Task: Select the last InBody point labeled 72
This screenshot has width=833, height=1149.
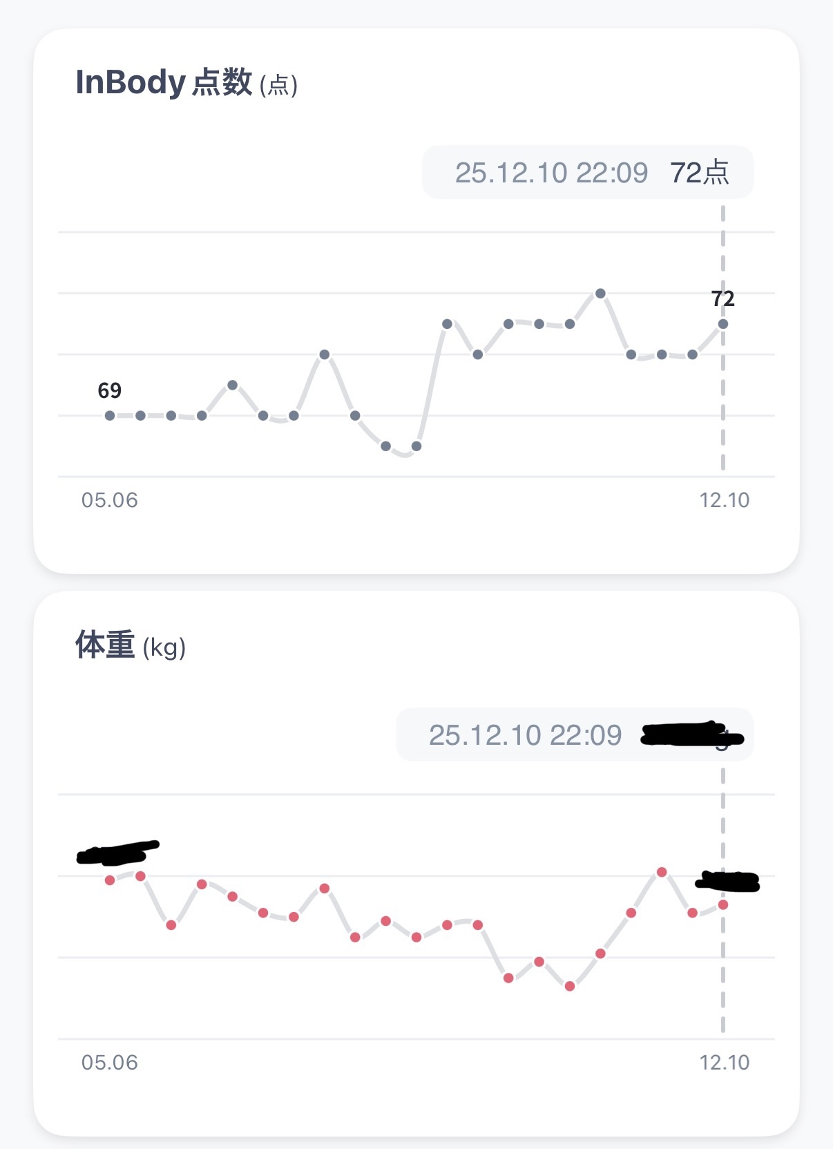Action: pyautogui.click(x=723, y=323)
